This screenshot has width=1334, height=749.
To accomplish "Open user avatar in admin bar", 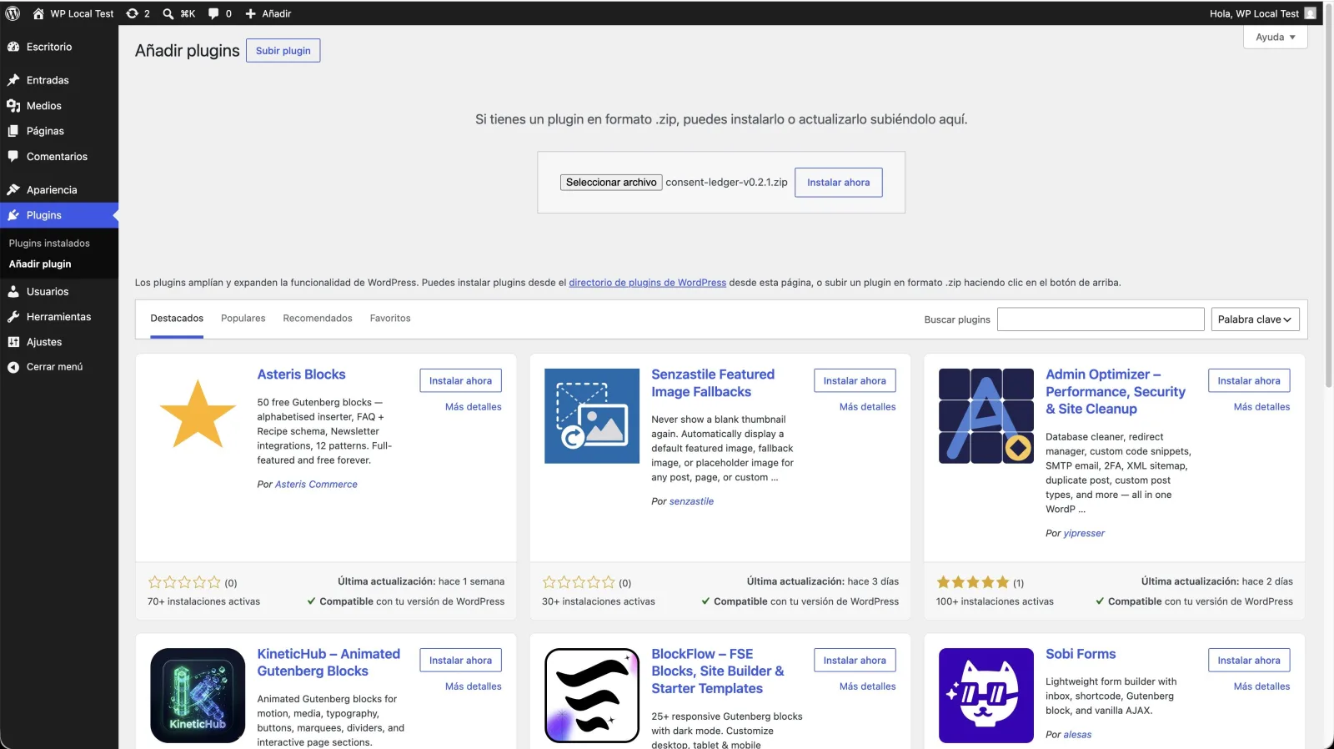I will click(1310, 13).
